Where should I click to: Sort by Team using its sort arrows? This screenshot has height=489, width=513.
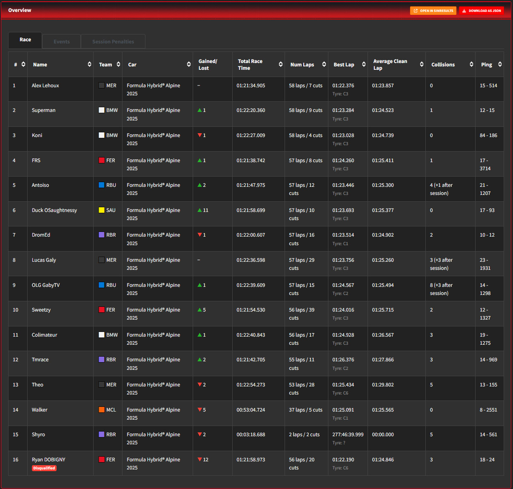(118, 64)
